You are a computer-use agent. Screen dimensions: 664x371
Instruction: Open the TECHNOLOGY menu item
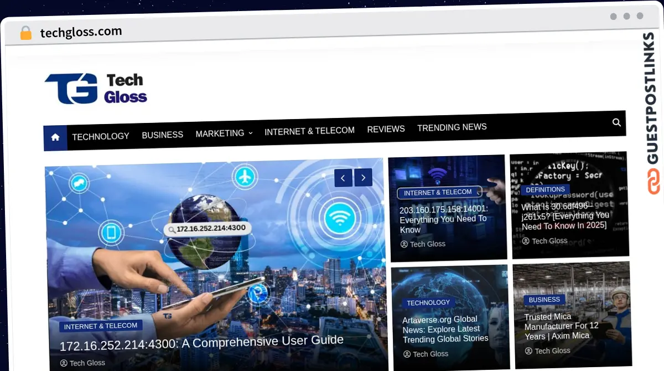(101, 136)
